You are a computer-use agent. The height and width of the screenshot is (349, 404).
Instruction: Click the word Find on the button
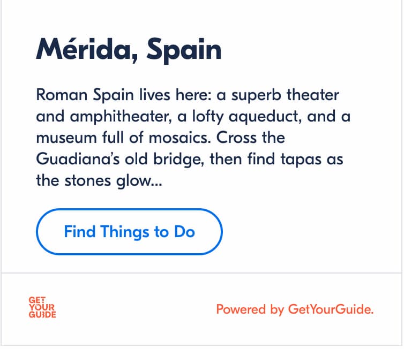click(x=79, y=232)
